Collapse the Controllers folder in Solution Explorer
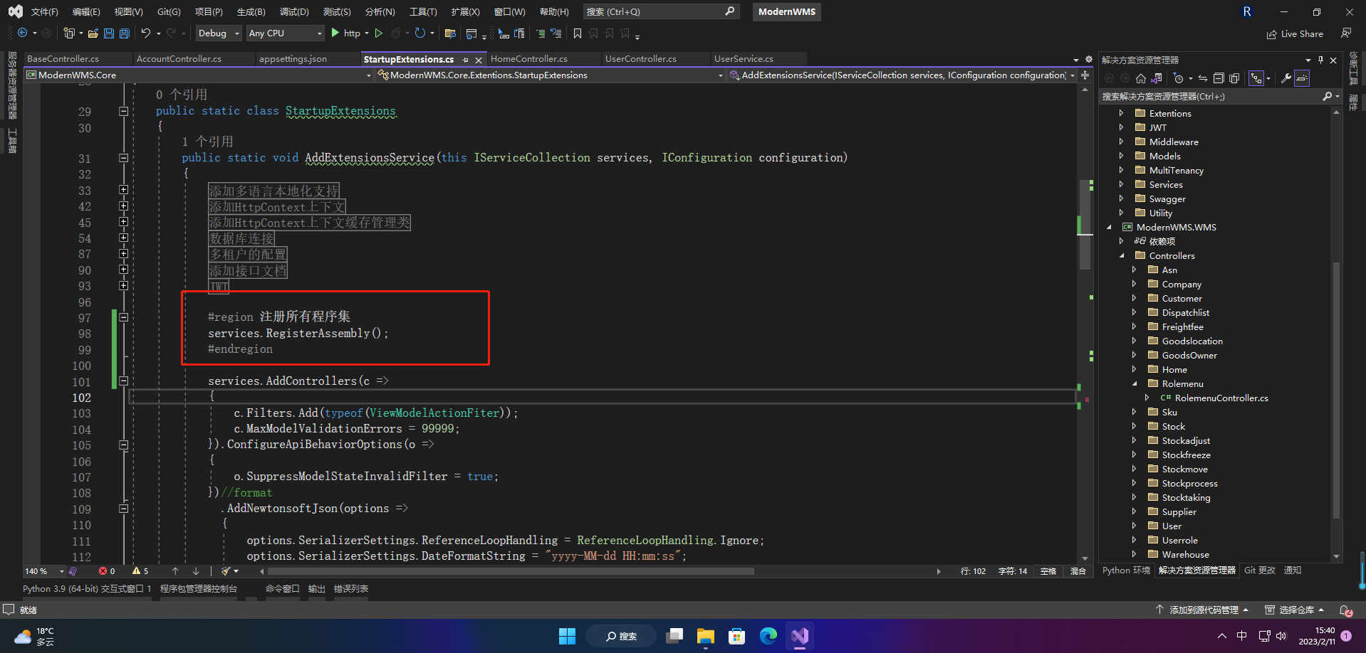Viewport: 1366px width, 653px height. (1122, 255)
